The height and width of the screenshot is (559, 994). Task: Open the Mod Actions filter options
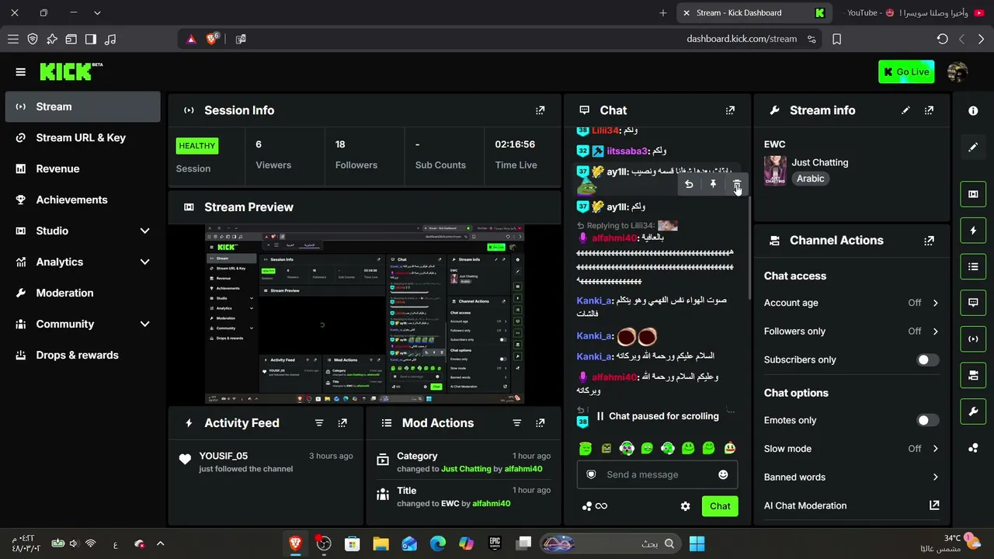point(517,423)
